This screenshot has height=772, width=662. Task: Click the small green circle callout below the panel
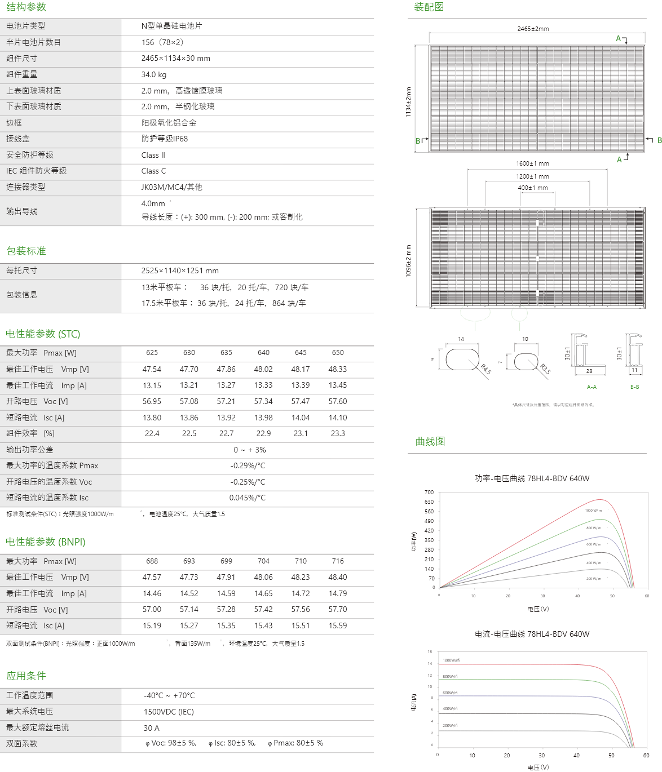[519, 313]
